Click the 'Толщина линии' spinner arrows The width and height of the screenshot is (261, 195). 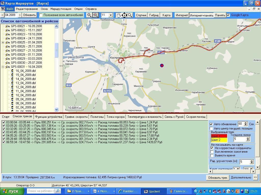point(248,139)
